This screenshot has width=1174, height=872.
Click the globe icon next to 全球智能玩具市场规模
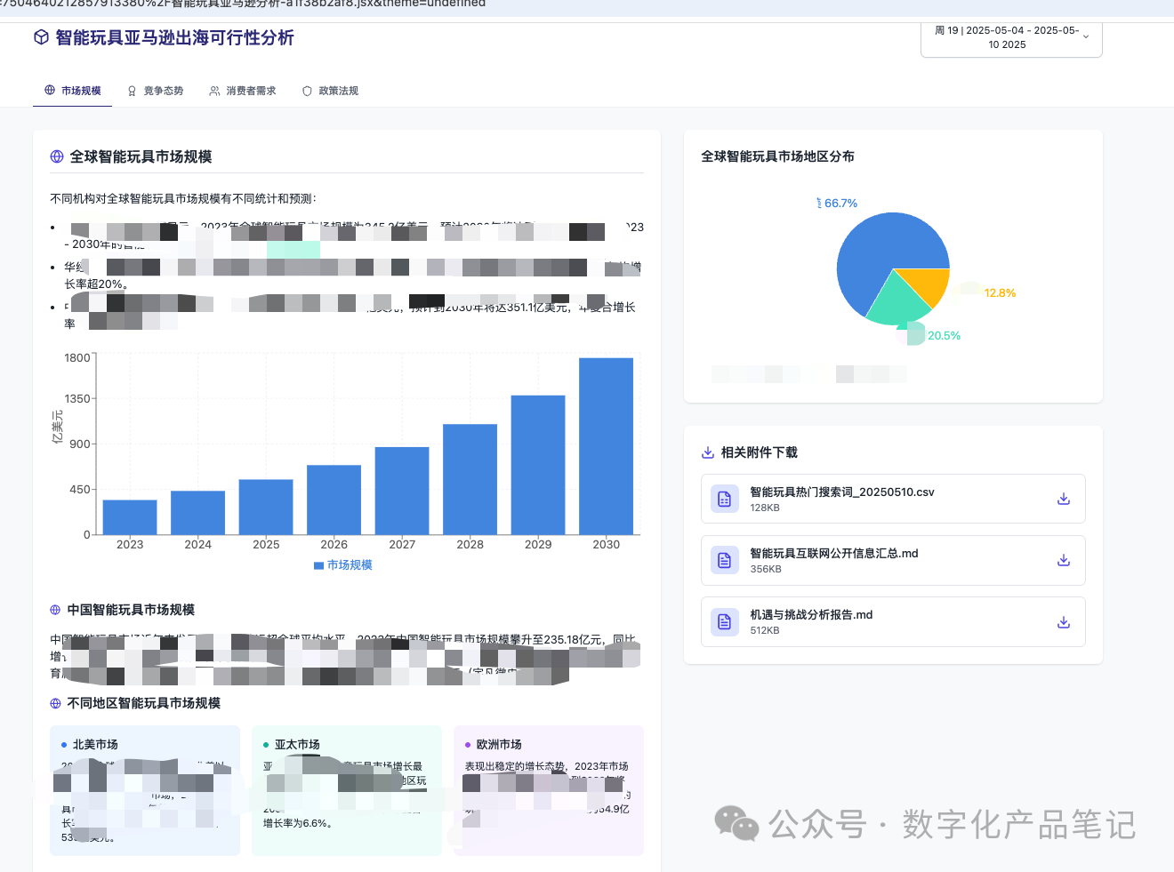click(57, 156)
